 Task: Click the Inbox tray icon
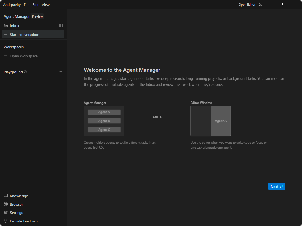[6, 26]
